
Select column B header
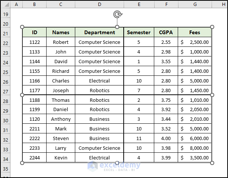[35, 4]
